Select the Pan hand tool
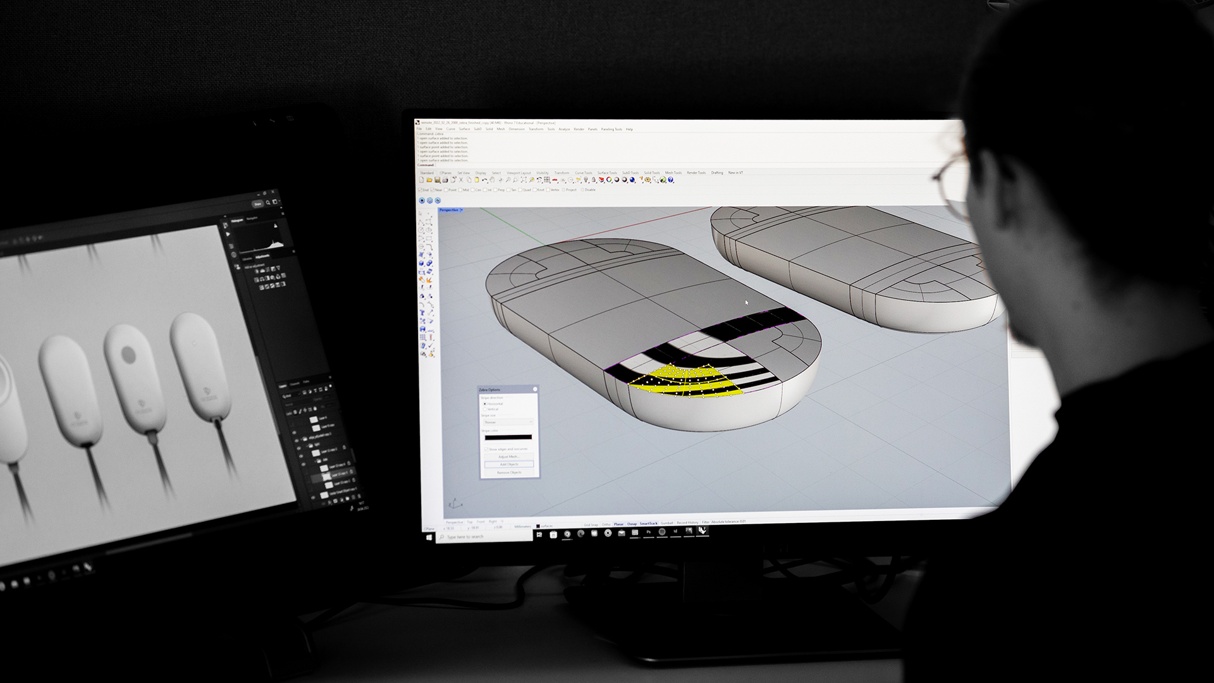The image size is (1214, 683). click(492, 180)
